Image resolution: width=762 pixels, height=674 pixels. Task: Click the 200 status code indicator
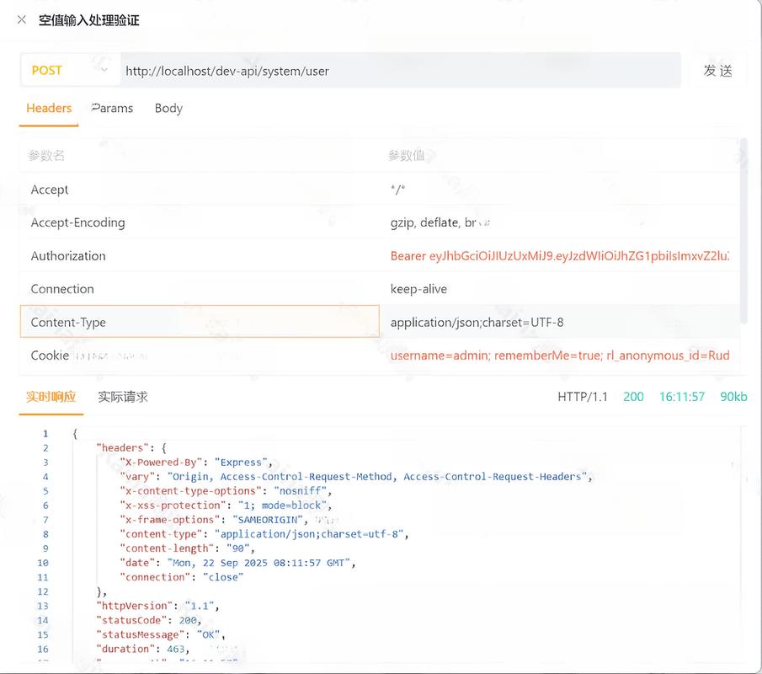(x=633, y=397)
